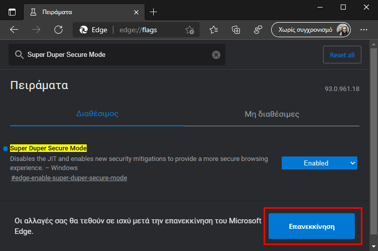Open the vertical tabs actions menu icon
The width and height of the screenshot is (378, 251).
tap(12, 12)
